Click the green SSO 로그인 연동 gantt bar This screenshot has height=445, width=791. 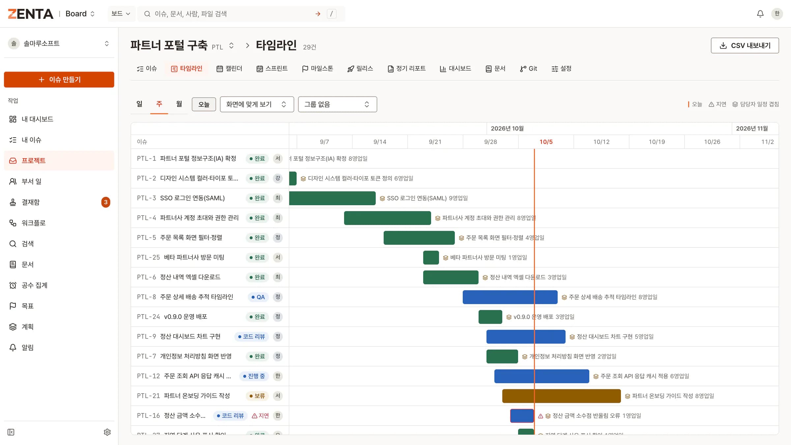coord(332,198)
